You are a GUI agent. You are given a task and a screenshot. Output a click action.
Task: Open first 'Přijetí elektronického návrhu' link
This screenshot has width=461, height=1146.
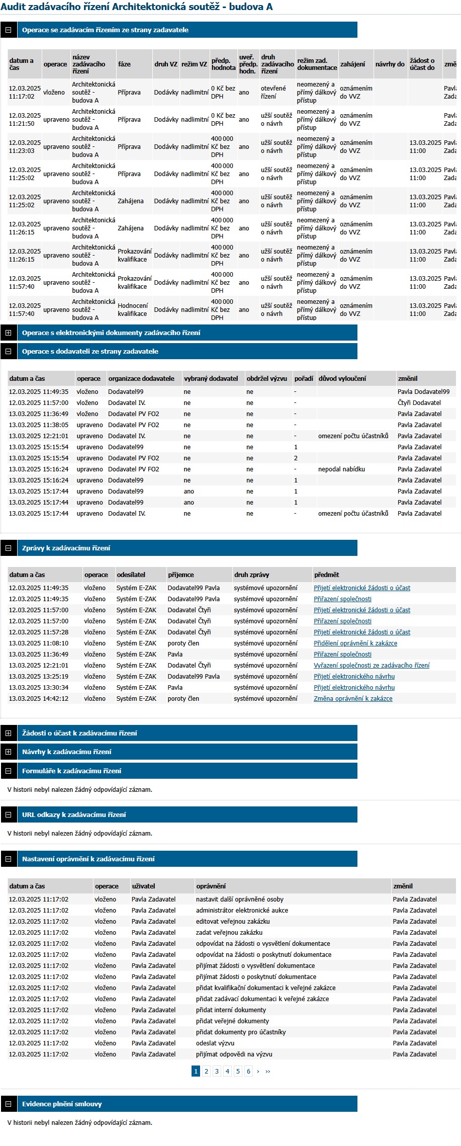pyautogui.click(x=354, y=677)
